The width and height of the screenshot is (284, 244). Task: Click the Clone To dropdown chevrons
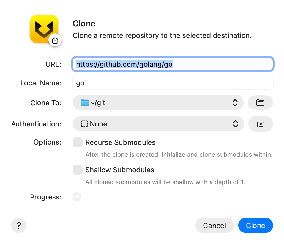[235, 103]
